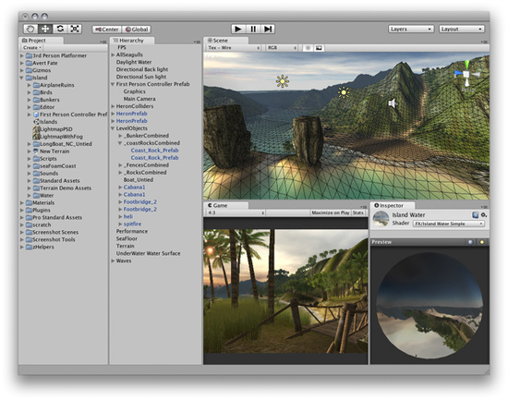Select the Hand view tool
Screen dimensions: 508x400
point(30,29)
